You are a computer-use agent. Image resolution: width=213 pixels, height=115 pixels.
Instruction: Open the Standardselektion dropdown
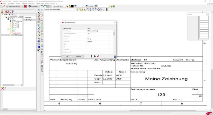pyautogui.click(x=16, y=6)
